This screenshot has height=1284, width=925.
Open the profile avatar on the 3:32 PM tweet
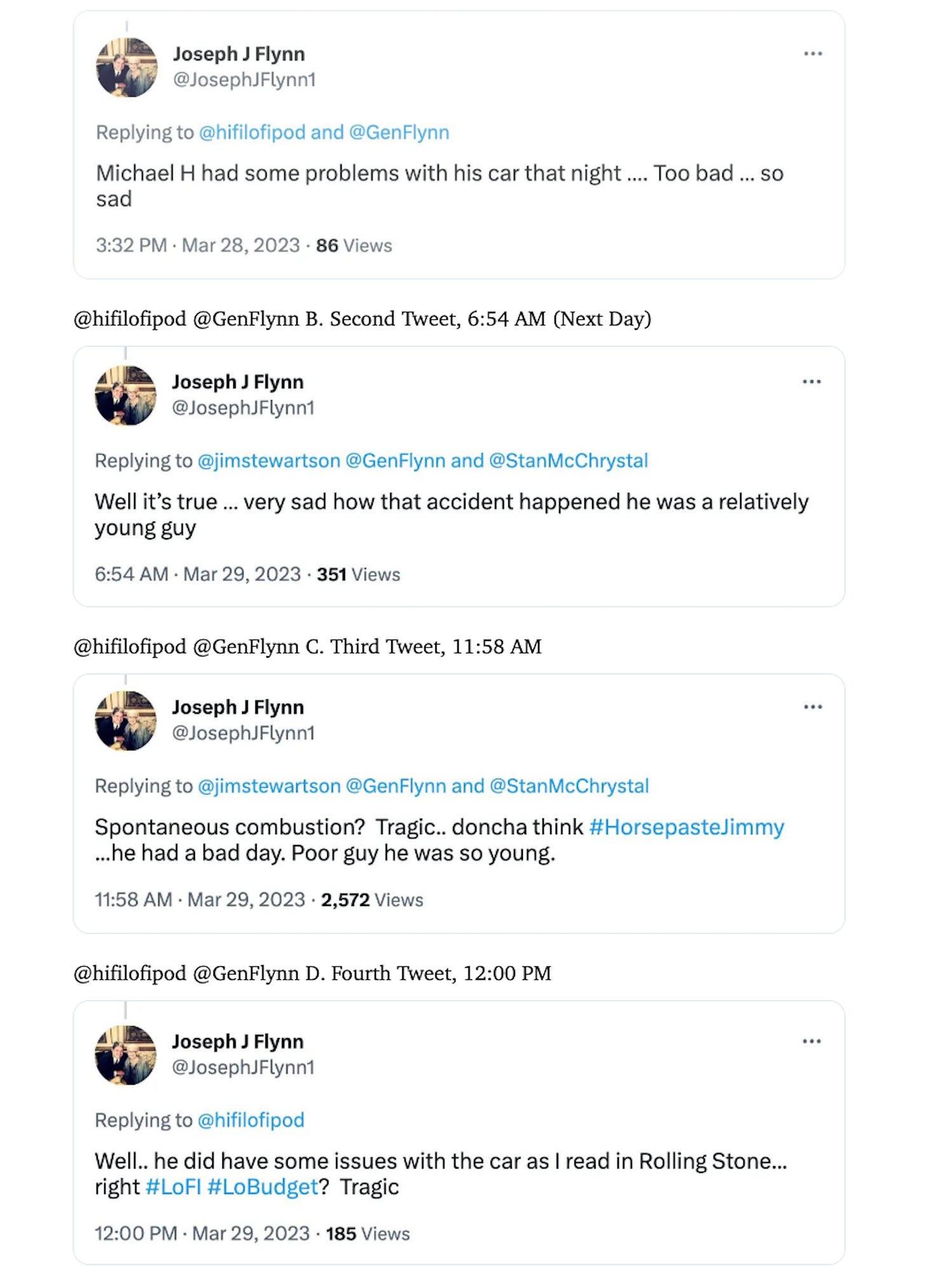pyautogui.click(x=126, y=67)
